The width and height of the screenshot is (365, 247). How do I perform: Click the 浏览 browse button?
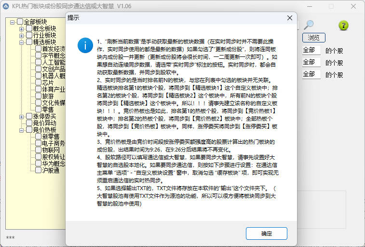tap(313, 38)
